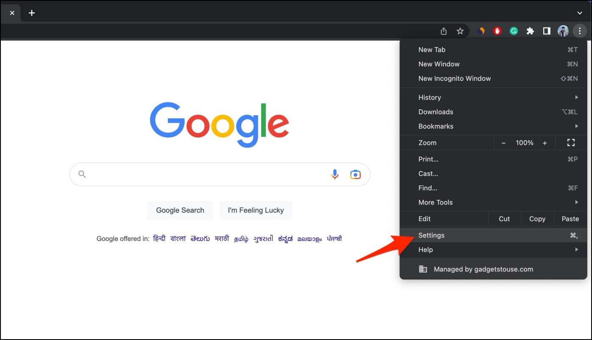The image size is (592, 340).
Task: Switch Google to తెలుగు language
Action: tap(200, 239)
